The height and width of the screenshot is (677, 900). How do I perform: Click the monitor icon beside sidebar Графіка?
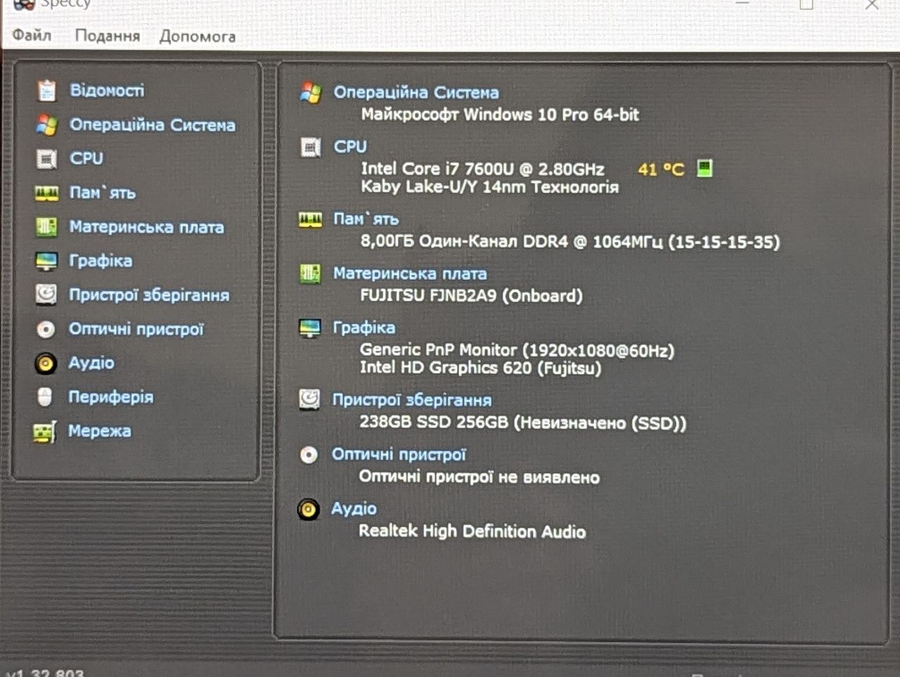[x=46, y=262]
